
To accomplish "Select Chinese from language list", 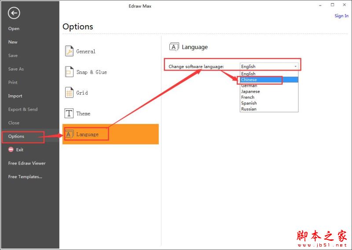I will coord(269,79).
